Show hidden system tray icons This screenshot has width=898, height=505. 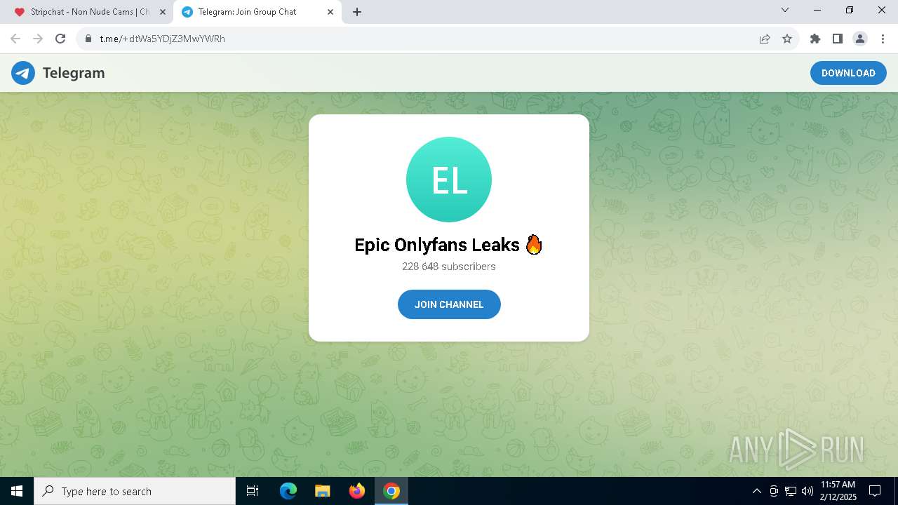756,491
